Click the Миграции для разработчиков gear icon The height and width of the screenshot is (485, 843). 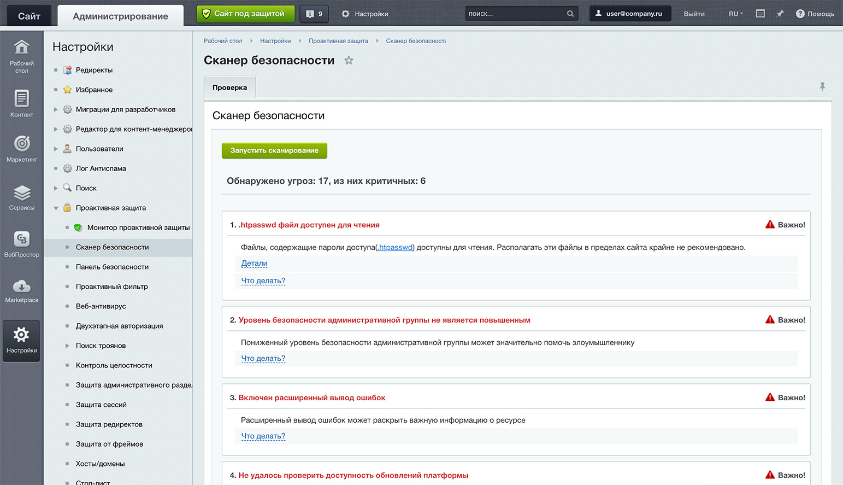click(68, 109)
